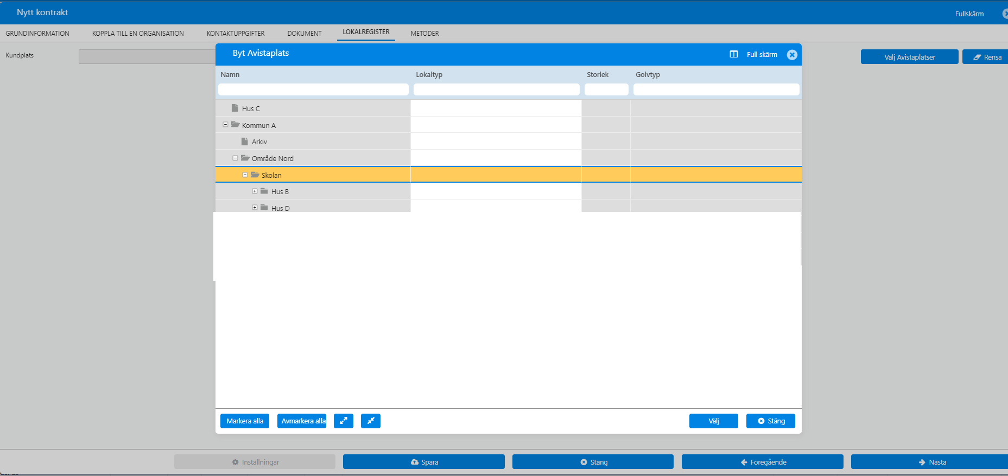Collapse the Kommun A tree node

[225, 125]
